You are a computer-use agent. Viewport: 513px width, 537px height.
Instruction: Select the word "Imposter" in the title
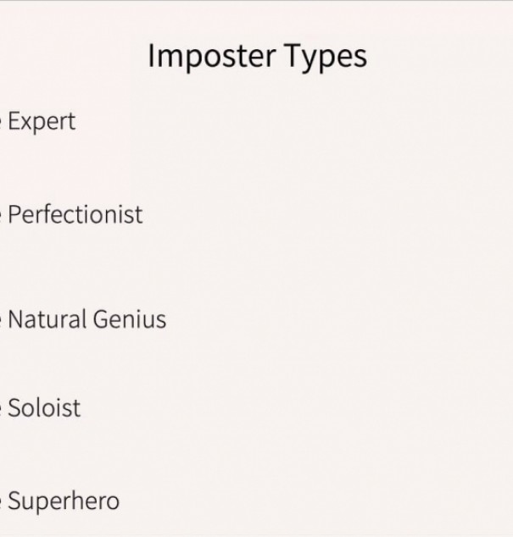pyautogui.click(x=212, y=57)
